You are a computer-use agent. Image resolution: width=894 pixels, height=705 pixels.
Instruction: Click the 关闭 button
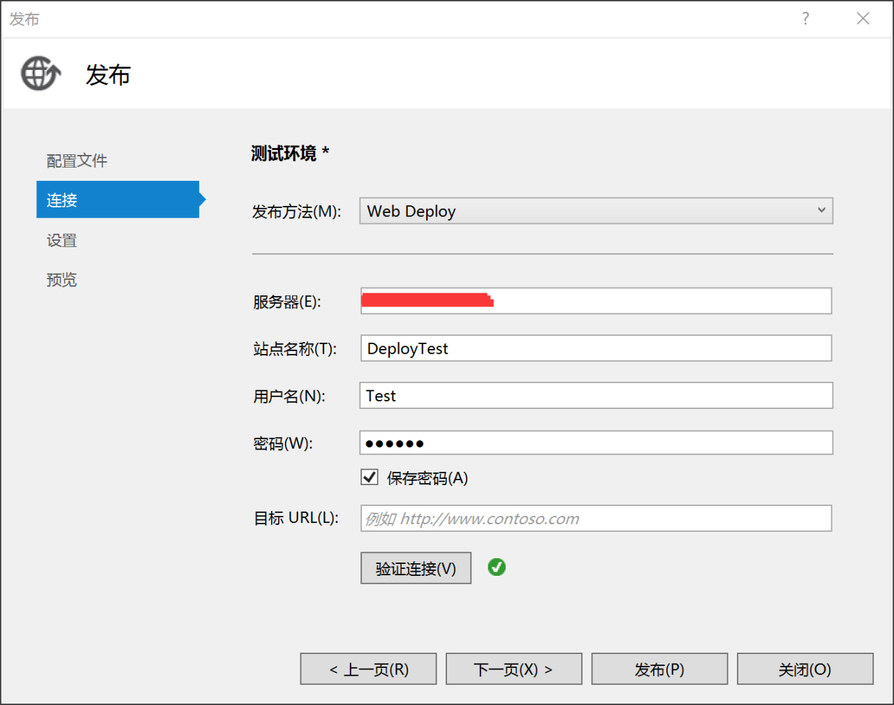coord(805,669)
